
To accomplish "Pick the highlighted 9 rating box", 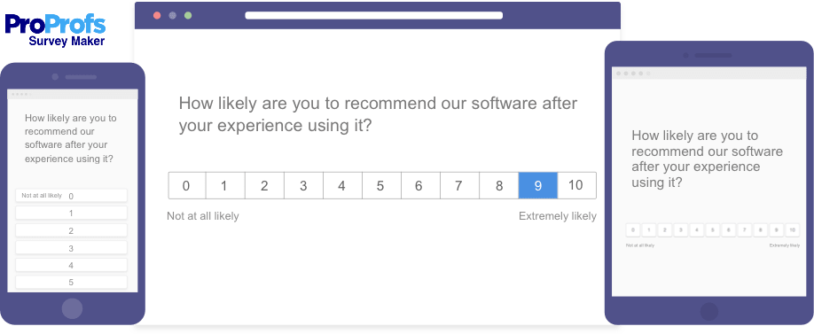I will [538, 186].
